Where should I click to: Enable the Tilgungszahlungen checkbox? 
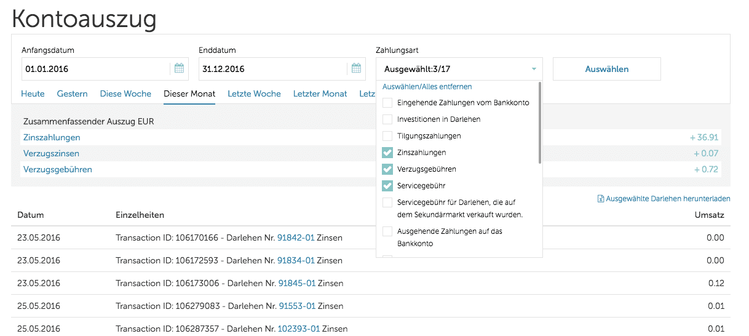tap(387, 136)
